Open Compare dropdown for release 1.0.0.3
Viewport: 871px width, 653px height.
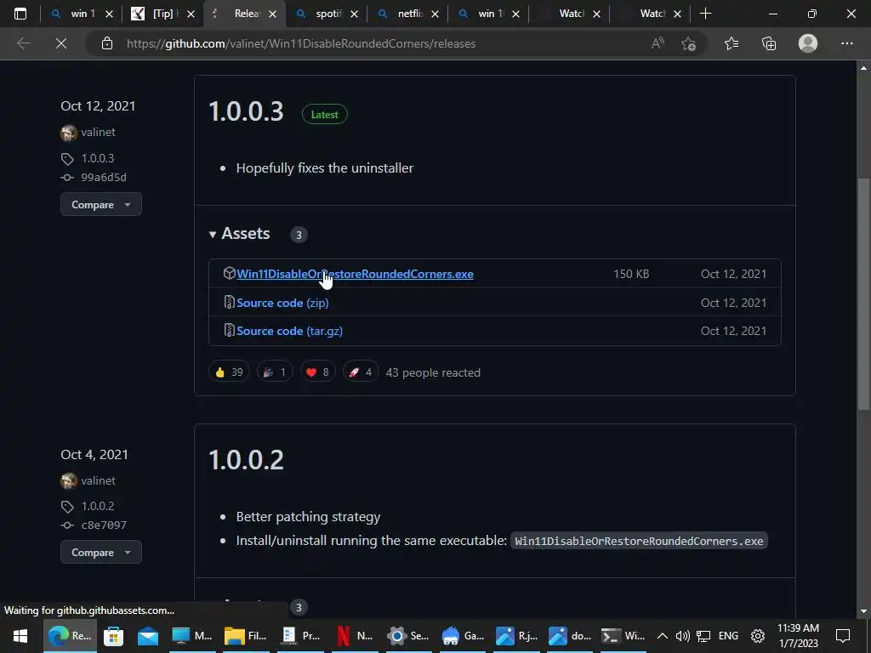(x=101, y=204)
